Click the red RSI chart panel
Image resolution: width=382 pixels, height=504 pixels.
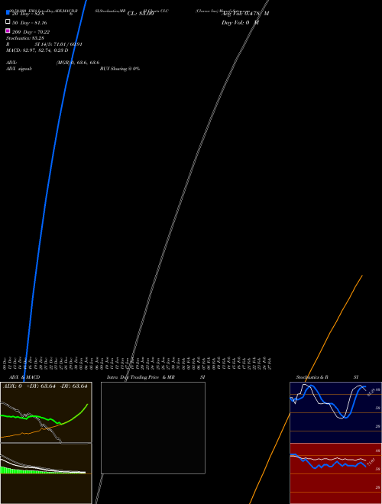[x=335, y=473]
